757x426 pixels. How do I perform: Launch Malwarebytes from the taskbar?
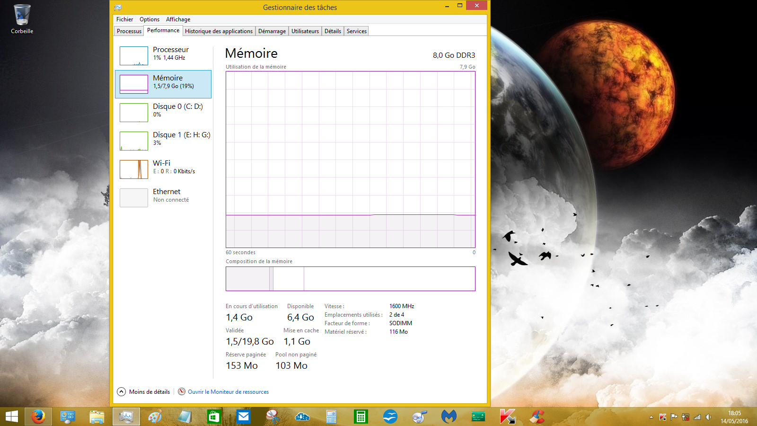449,417
